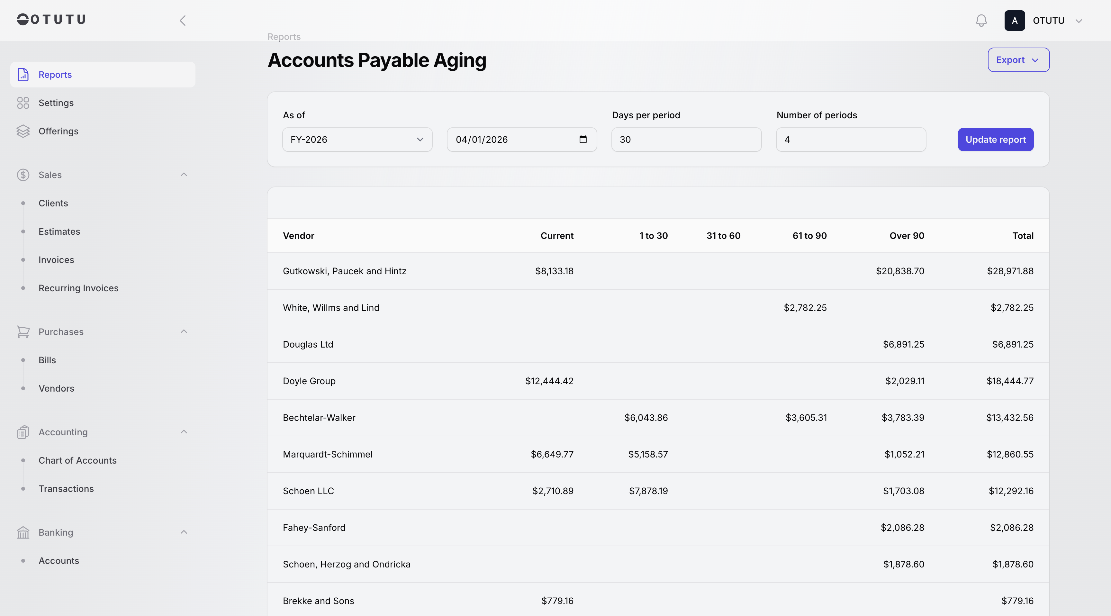Click the notification bell icon
This screenshot has height=616, width=1111.
981,21
